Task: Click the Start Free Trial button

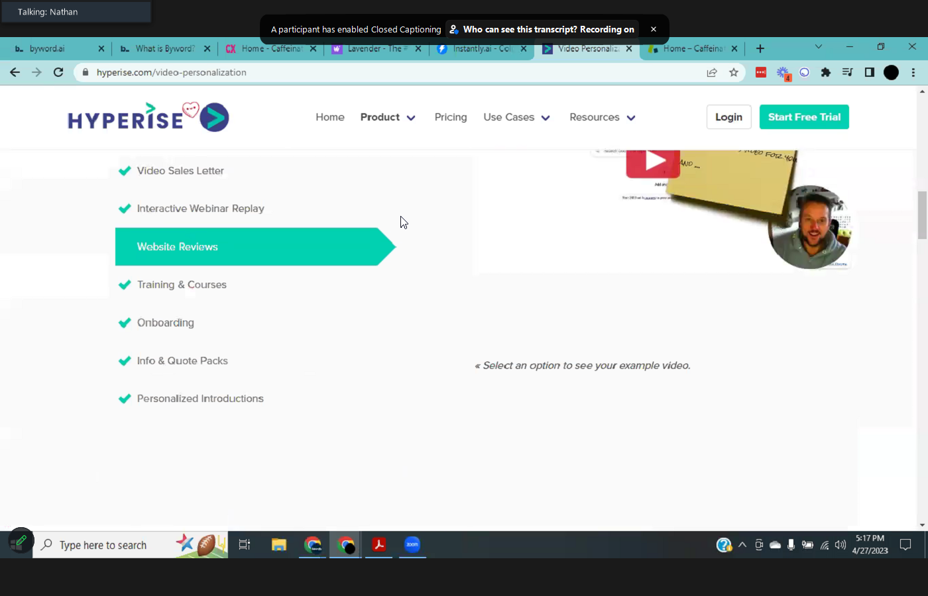Action: (803, 117)
